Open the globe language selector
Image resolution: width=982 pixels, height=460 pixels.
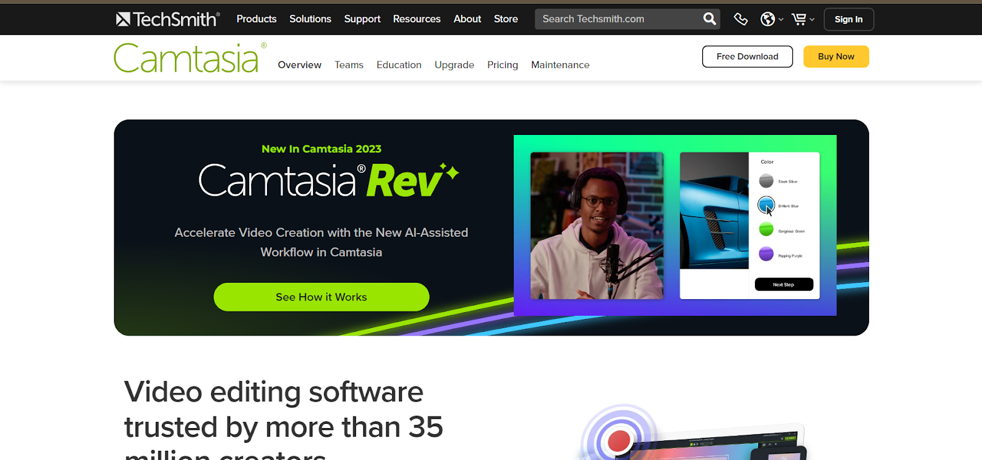point(771,19)
